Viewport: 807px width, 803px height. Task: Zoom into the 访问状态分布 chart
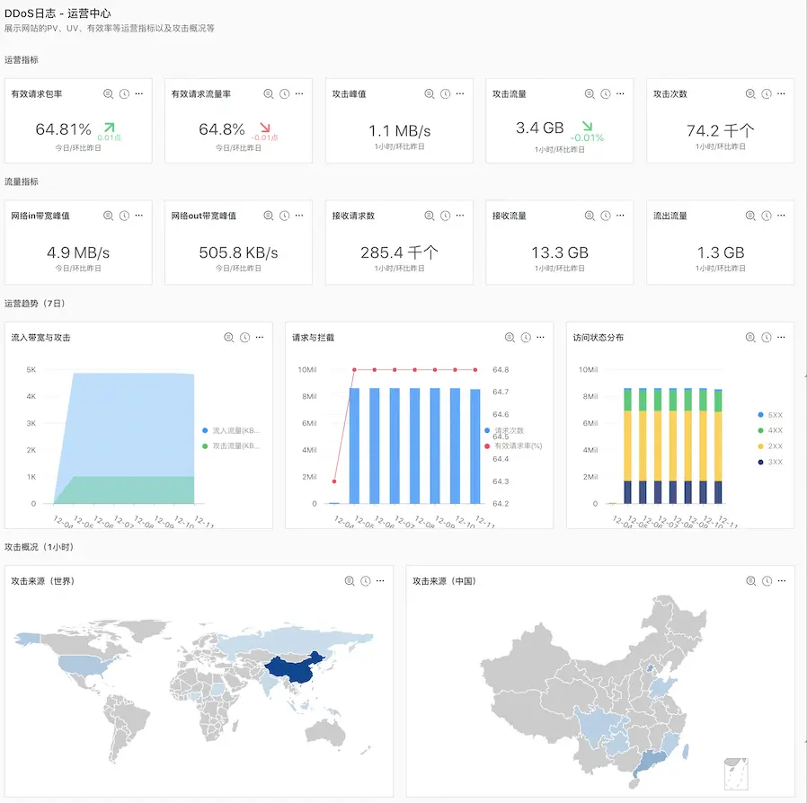point(750,338)
